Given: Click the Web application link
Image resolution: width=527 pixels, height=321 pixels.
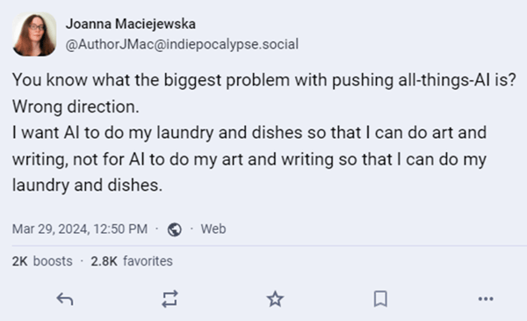Looking at the screenshot, I should click(x=213, y=230).
